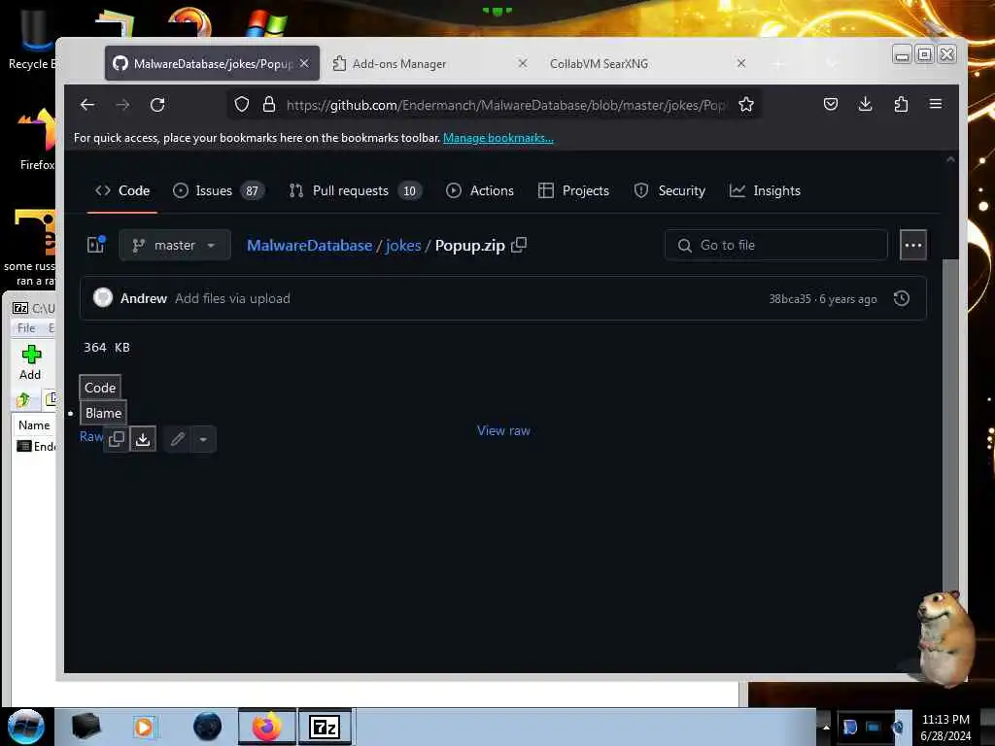This screenshot has height=746, width=995.
Task: Click the site padlock icon
Action: coord(269,105)
